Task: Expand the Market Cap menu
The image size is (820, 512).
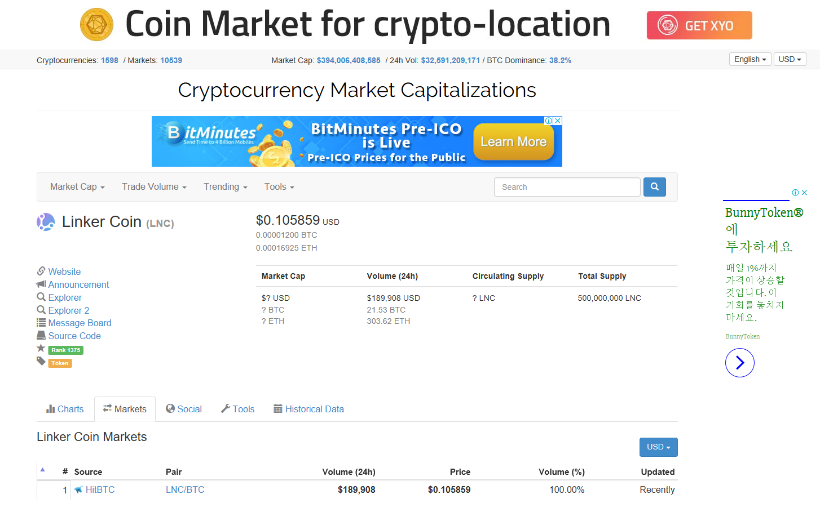Action: click(77, 187)
